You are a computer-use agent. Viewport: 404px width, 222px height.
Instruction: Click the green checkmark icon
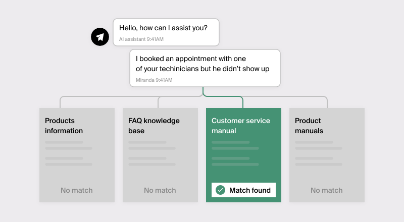[220, 190]
